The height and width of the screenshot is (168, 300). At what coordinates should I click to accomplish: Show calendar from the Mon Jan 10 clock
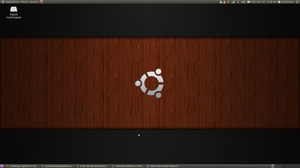(264, 2)
